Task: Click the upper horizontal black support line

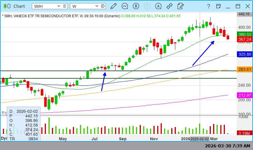Action: tap(118, 71)
